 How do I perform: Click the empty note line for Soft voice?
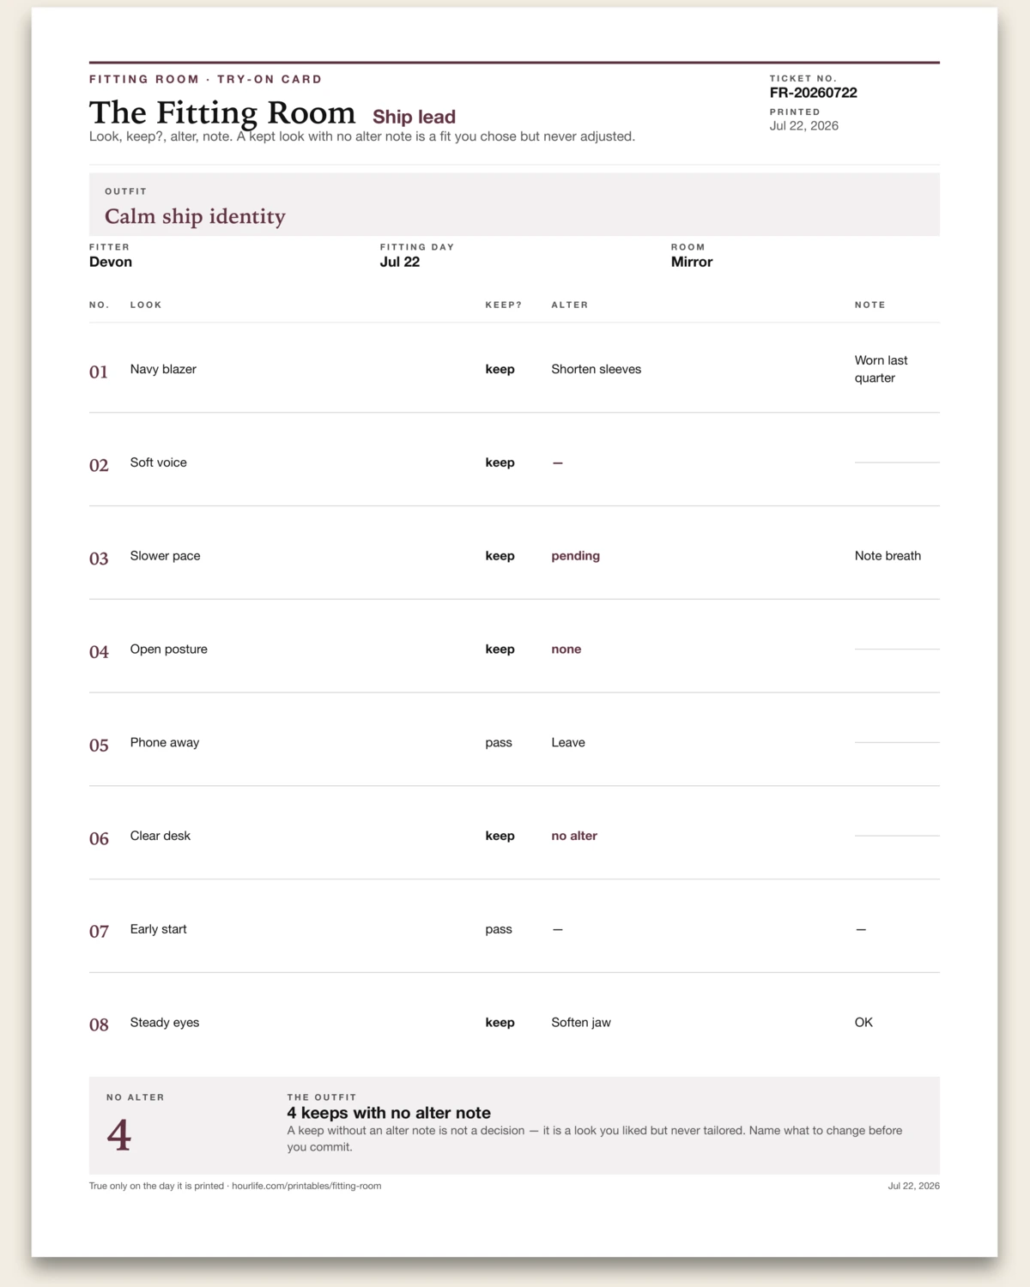tap(897, 462)
